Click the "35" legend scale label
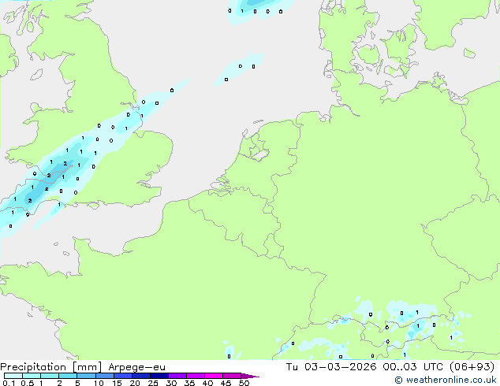The width and height of the screenshot is (500, 386). pos(189,383)
